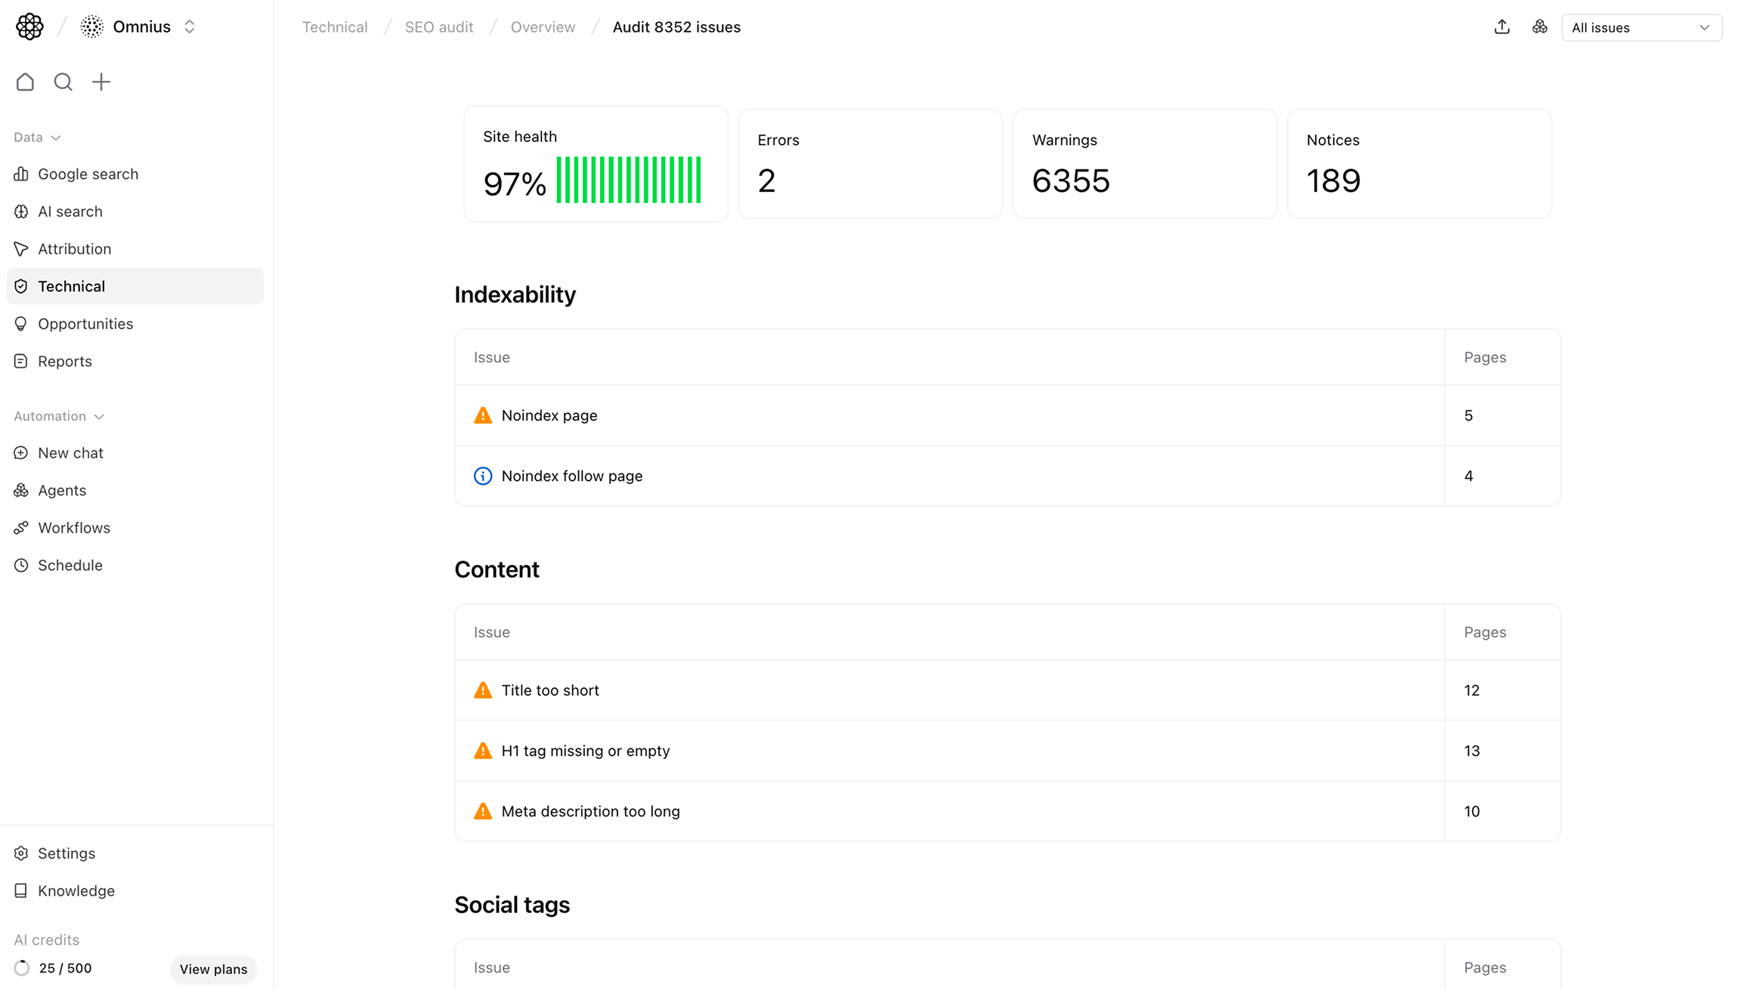Screen dimensions: 1739x990
Task: Click the info icon beside Noindex follow page
Action: click(x=482, y=476)
